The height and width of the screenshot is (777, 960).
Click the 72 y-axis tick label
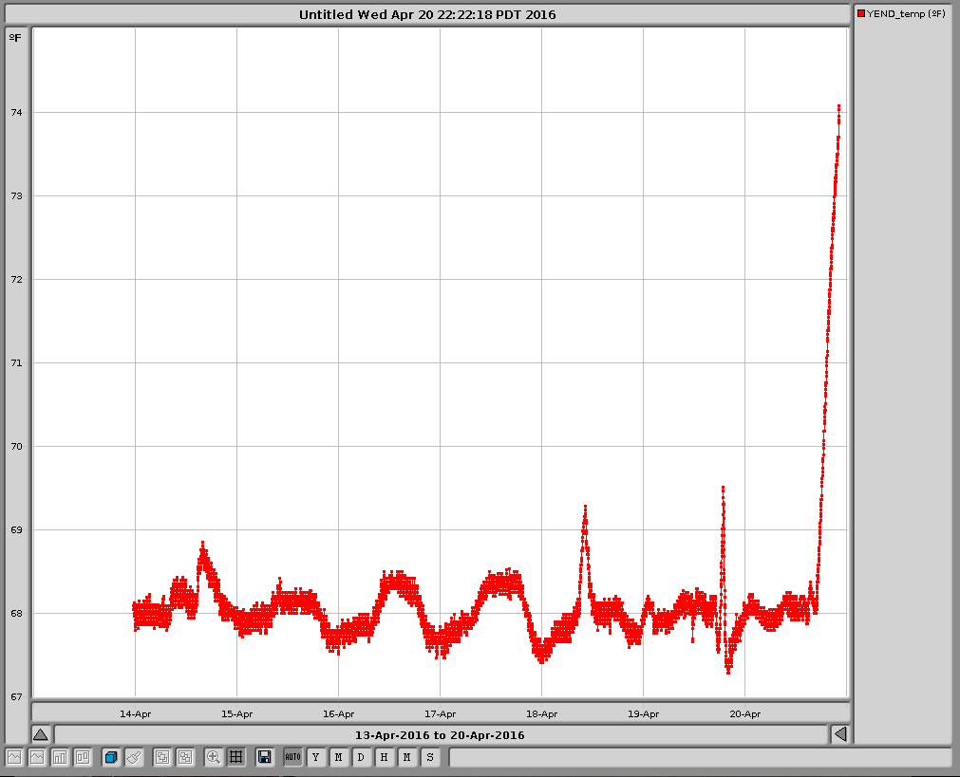pyautogui.click(x=16, y=280)
